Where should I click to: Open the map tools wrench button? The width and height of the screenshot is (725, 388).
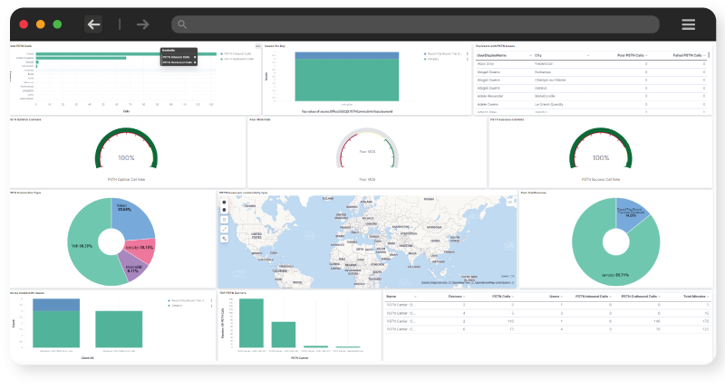224,239
